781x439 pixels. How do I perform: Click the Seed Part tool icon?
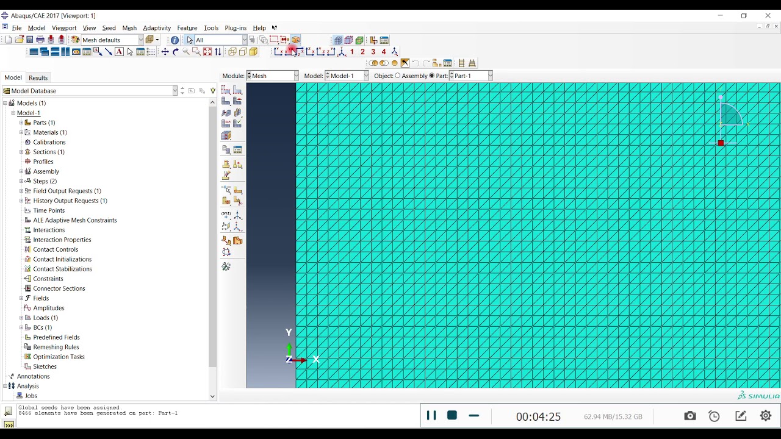(226, 90)
